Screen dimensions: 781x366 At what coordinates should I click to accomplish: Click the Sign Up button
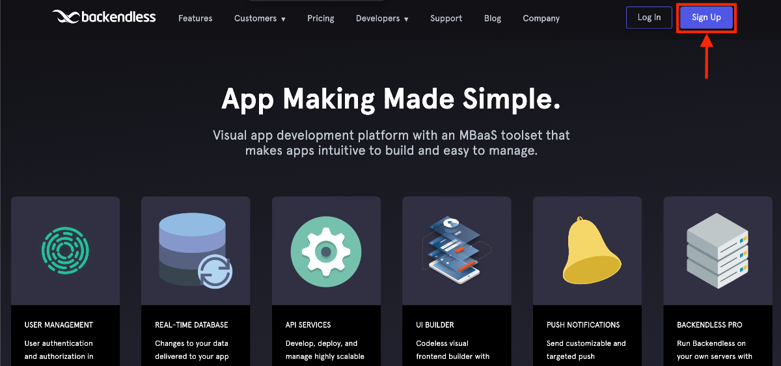click(x=706, y=18)
